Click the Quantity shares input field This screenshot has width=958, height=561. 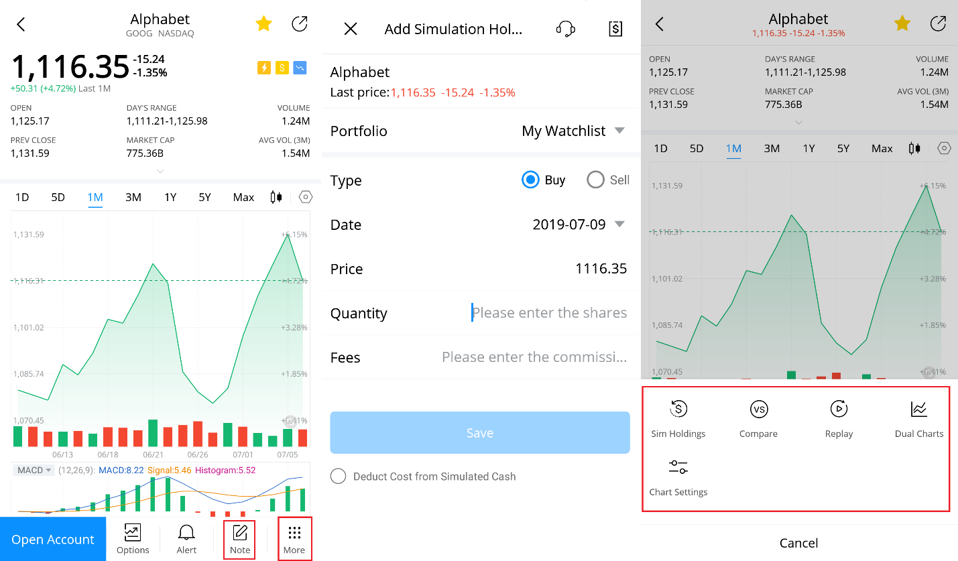click(548, 313)
